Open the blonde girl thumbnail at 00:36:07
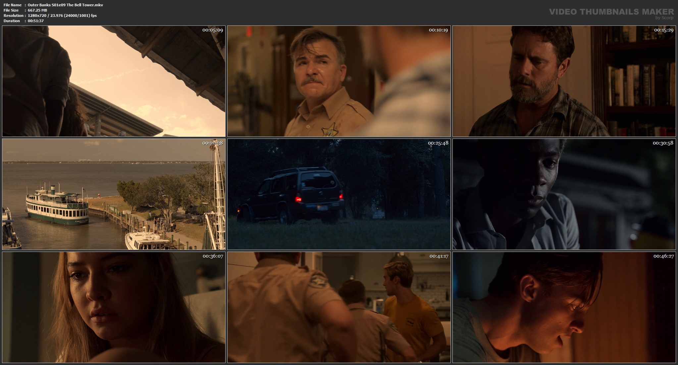Screen dimensions: 678x365 click(x=114, y=307)
